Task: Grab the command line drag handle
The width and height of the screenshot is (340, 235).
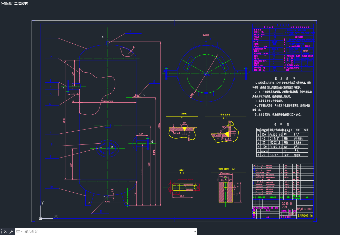Action: pos(2,232)
